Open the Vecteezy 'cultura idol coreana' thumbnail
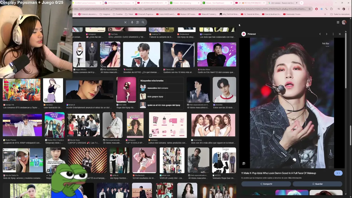The width and height of the screenshot is (352, 198). (168, 125)
